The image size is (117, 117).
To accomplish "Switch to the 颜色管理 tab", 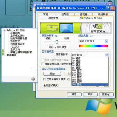I will pos(53,18).
